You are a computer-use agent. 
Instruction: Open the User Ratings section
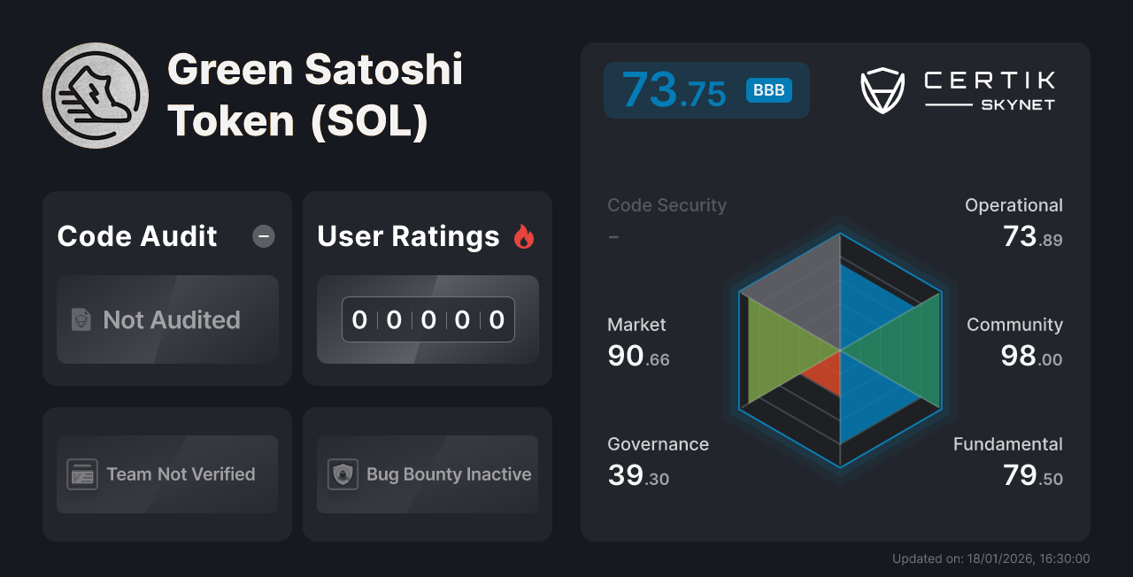[408, 236]
